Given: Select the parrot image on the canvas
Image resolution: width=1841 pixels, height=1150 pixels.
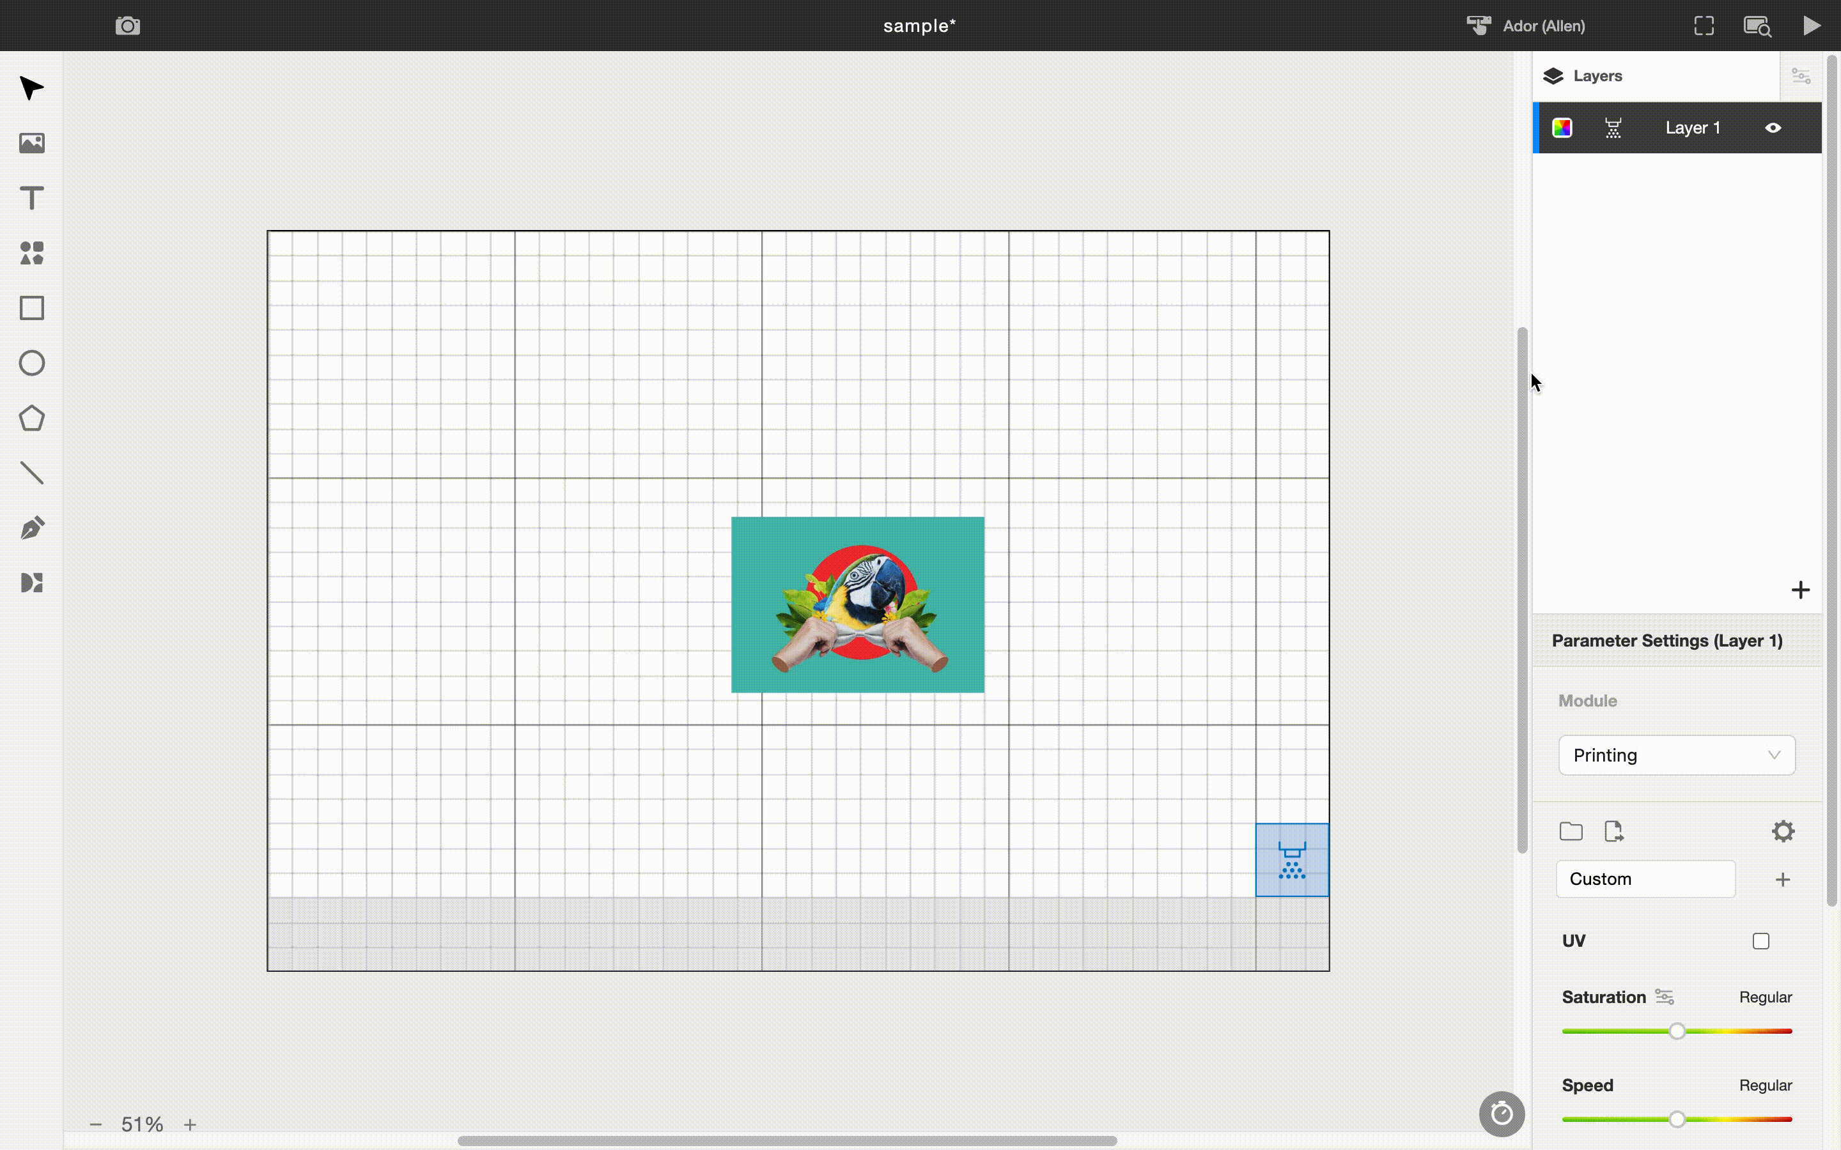Looking at the screenshot, I should click(857, 604).
